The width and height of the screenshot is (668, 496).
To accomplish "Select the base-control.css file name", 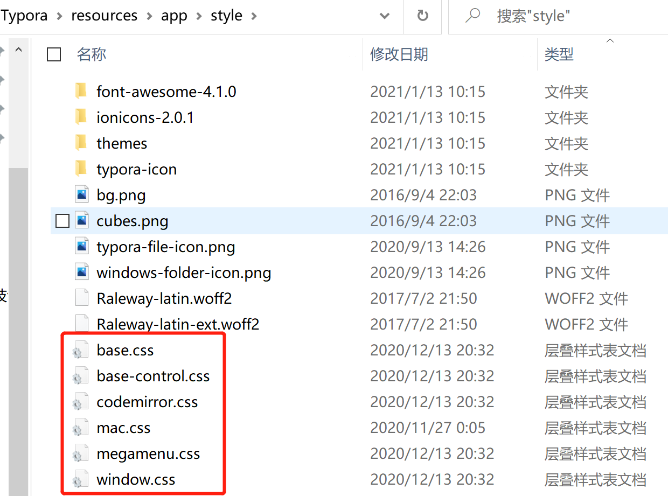I will tap(153, 376).
